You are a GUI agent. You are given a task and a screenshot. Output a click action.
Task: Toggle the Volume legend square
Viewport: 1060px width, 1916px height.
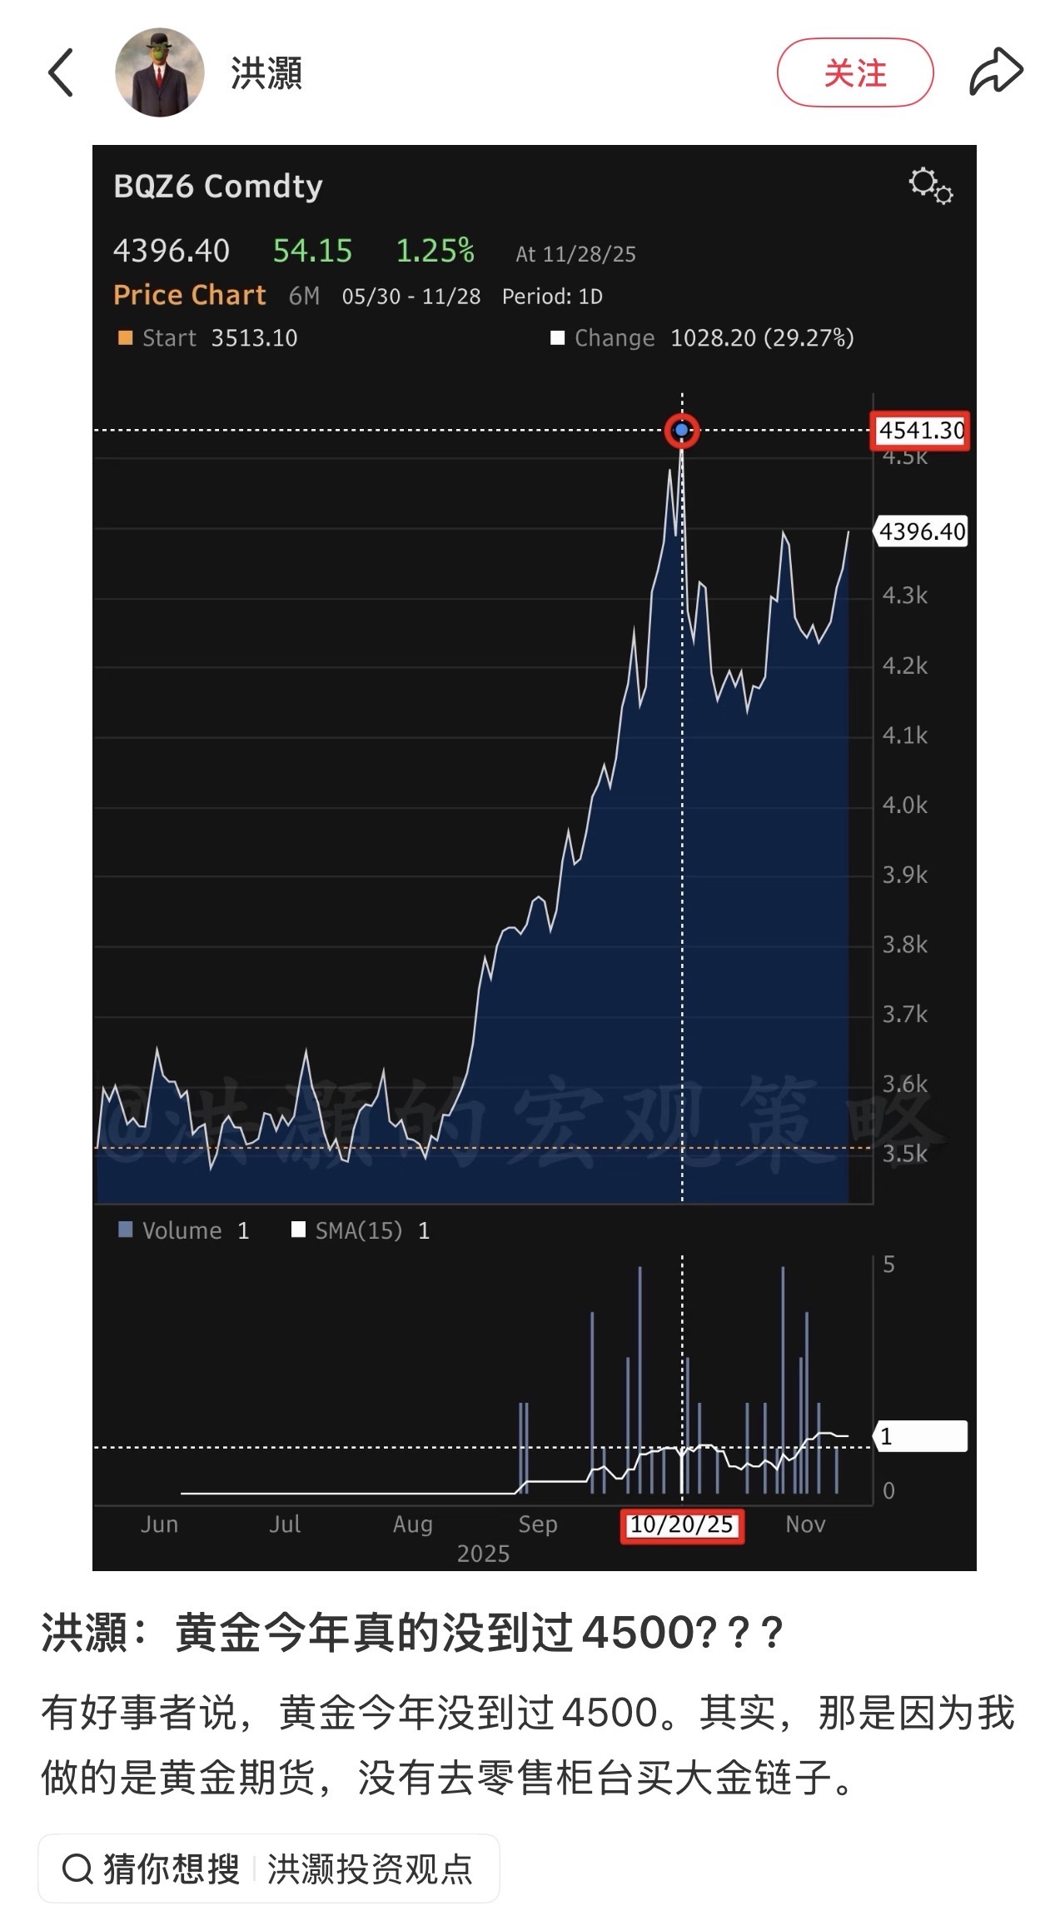126,1230
